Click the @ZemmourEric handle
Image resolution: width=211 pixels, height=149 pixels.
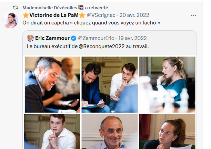(x=96, y=38)
